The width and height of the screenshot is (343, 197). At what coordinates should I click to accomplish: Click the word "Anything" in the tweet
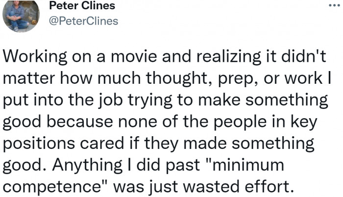[87, 166]
